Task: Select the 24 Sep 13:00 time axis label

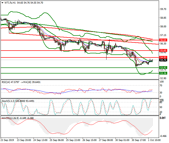Action: coord(40,140)
